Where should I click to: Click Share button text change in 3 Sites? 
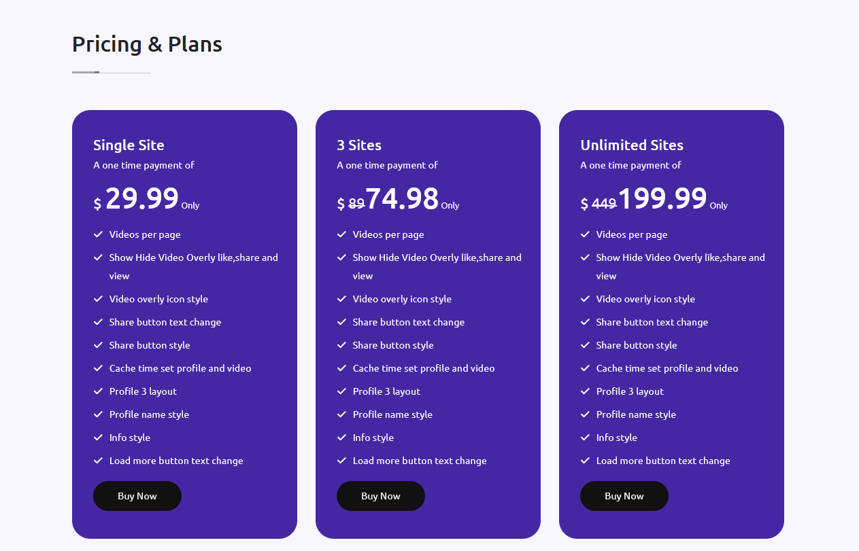point(409,322)
